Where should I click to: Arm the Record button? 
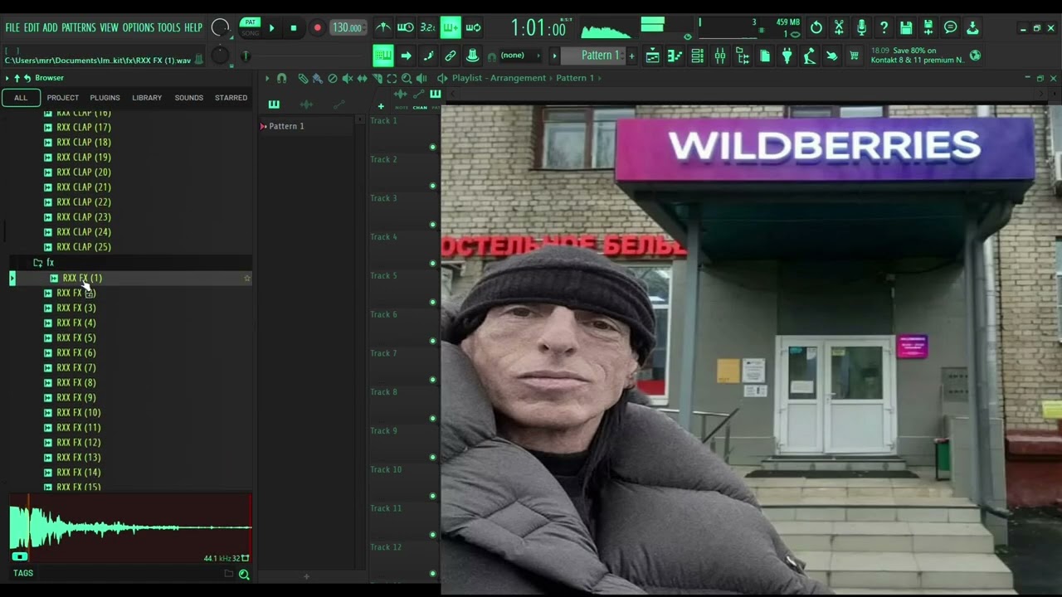[317, 27]
